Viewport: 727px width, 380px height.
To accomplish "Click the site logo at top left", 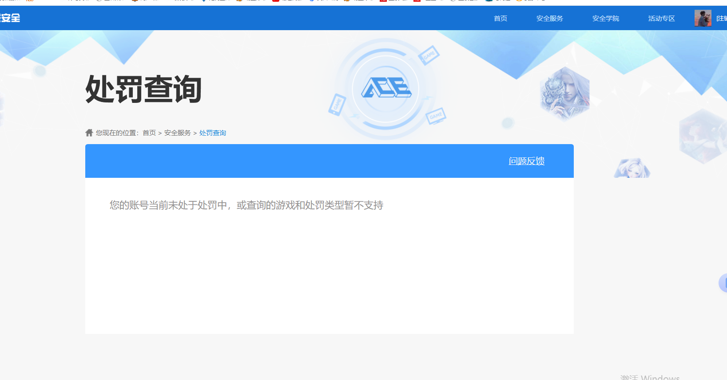I will [x=10, y=18].
